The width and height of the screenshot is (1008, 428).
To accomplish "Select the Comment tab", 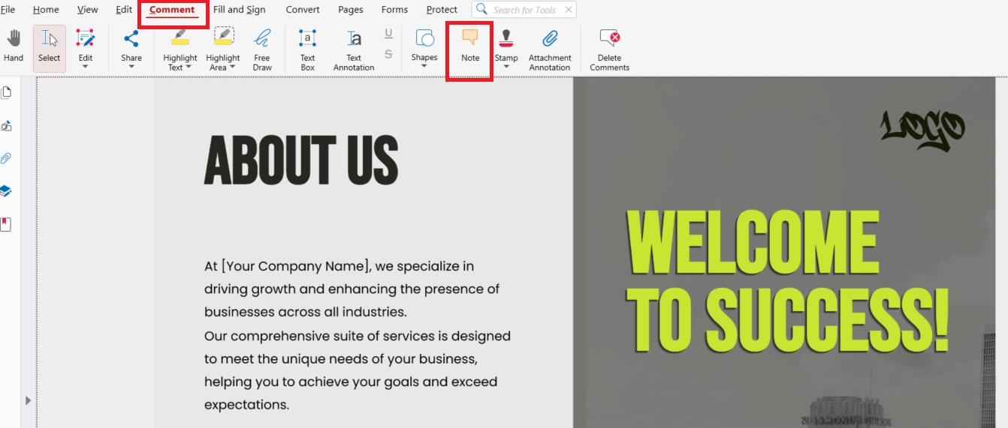I will pyautogui.click(x=172, y=10).
